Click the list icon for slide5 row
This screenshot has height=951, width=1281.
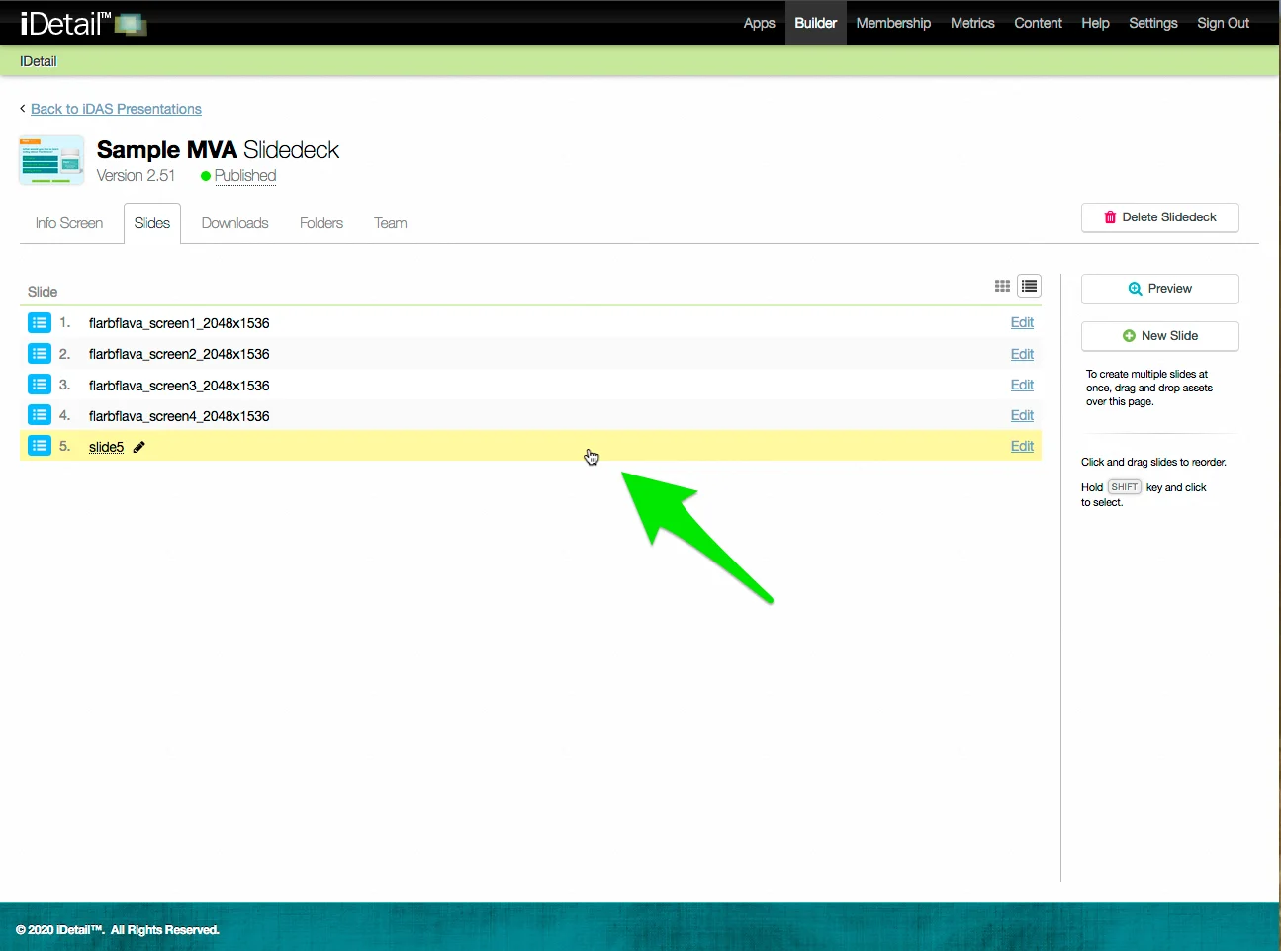click(x=40, y=446)
